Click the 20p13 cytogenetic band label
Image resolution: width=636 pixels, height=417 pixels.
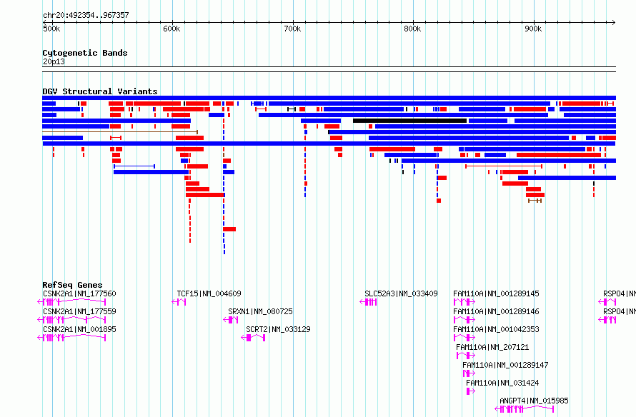click(54, 61)
